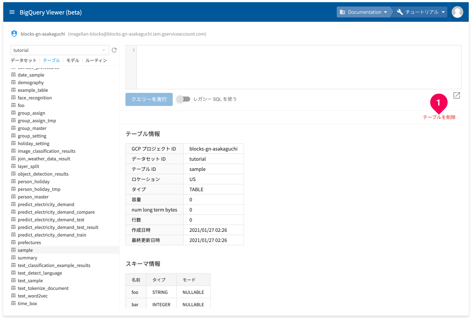
Task: Click the blocks-gn-asakaguchi project ID value
Action: tap(213, 149)
